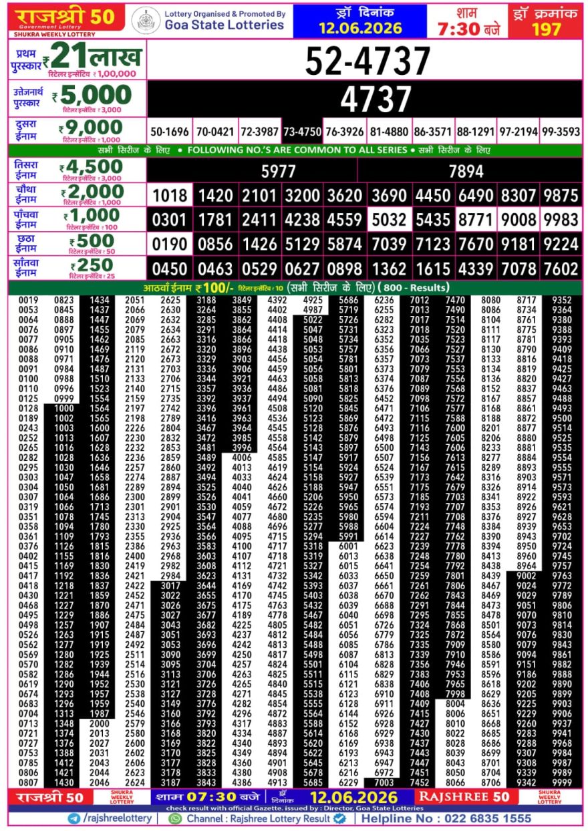Select eighth prize grid number 9999
This screenshot has width=588, height=831.
tap(562, 782)
